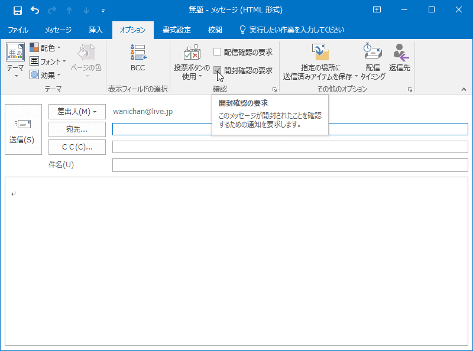Viewport: 473px width, 351px height.
Task: Undo the last action
Action: click(36, 9)
